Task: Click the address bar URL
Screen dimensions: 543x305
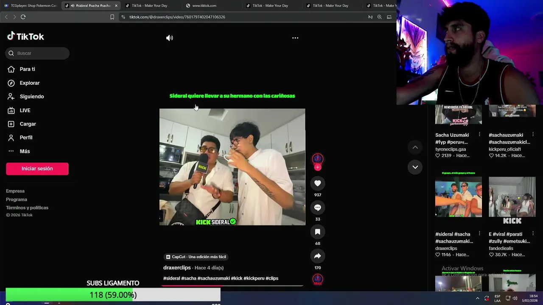Action: [177, 17]
